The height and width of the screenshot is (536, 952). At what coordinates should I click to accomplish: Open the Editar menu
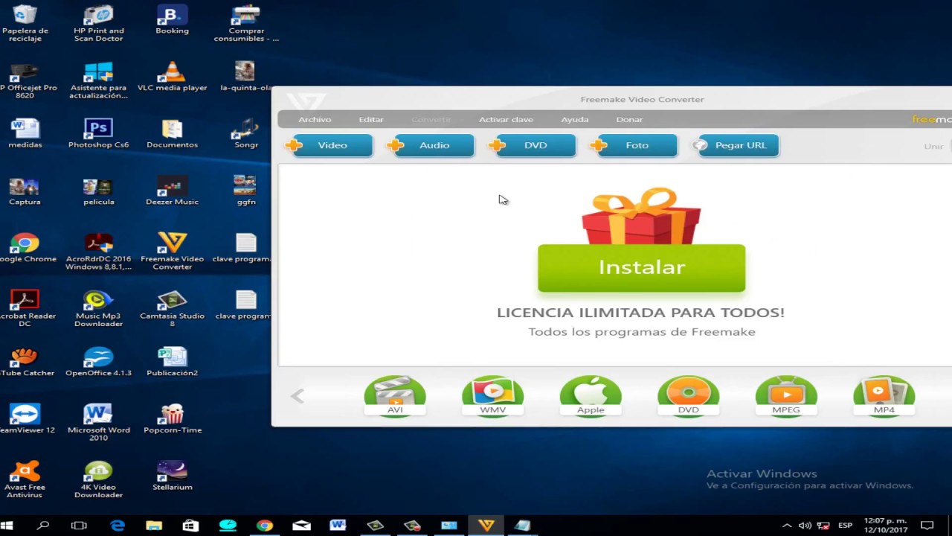point(371,119)
